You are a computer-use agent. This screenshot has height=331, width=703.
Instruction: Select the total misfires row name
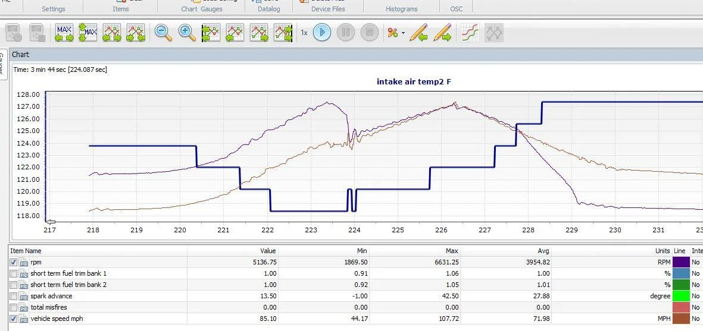(49, 307)
